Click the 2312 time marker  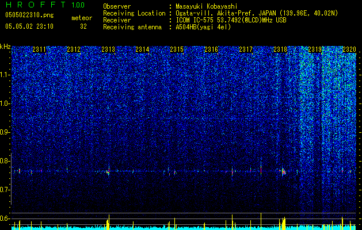(74, 49)
